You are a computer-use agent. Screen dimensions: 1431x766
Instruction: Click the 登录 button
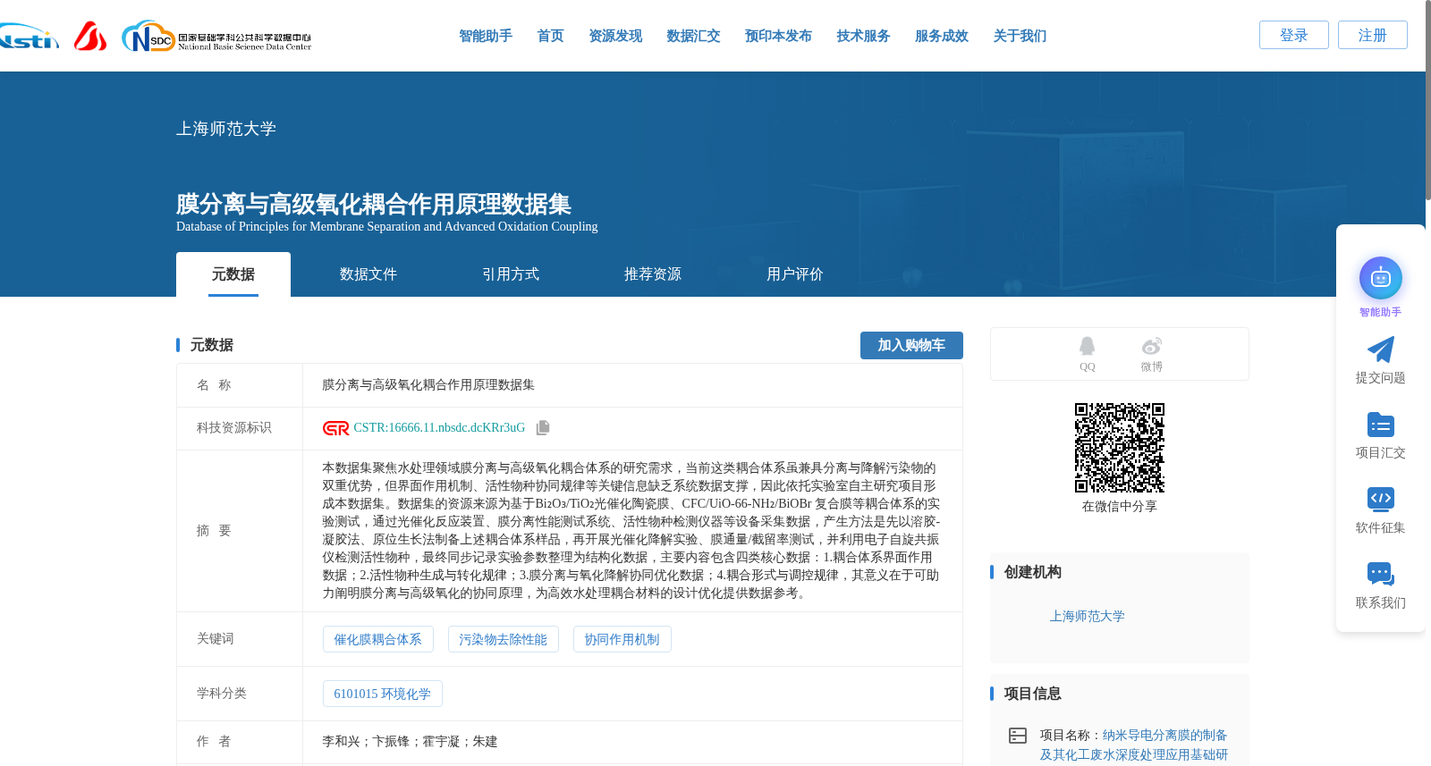pyautogui.click(x=1294, y=35)
